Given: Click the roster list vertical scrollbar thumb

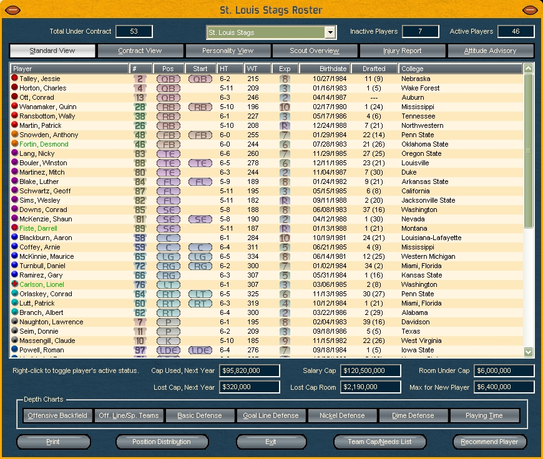Looking at the screenshot, I should 529,150.
